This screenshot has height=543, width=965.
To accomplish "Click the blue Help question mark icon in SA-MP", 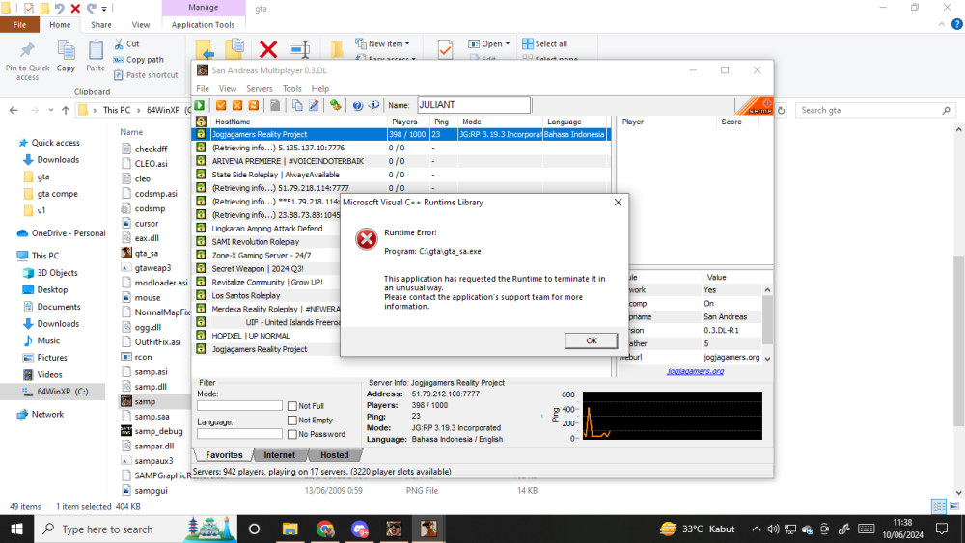I will click(358, 105).
